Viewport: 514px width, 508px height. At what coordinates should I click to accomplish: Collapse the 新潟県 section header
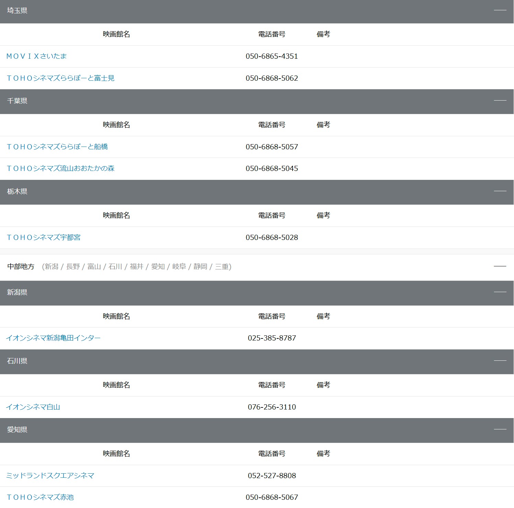pos(500,292)
